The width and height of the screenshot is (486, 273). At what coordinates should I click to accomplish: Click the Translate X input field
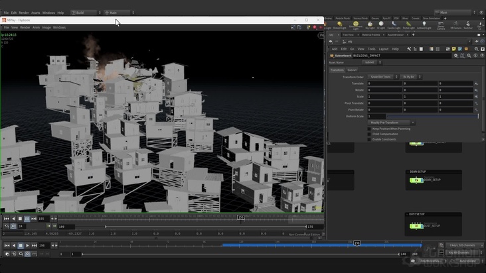tap(384, 83)
